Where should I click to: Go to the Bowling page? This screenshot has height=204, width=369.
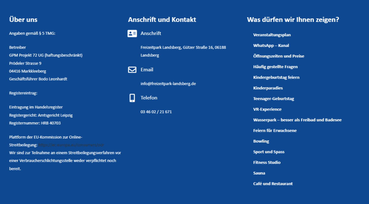261,141
